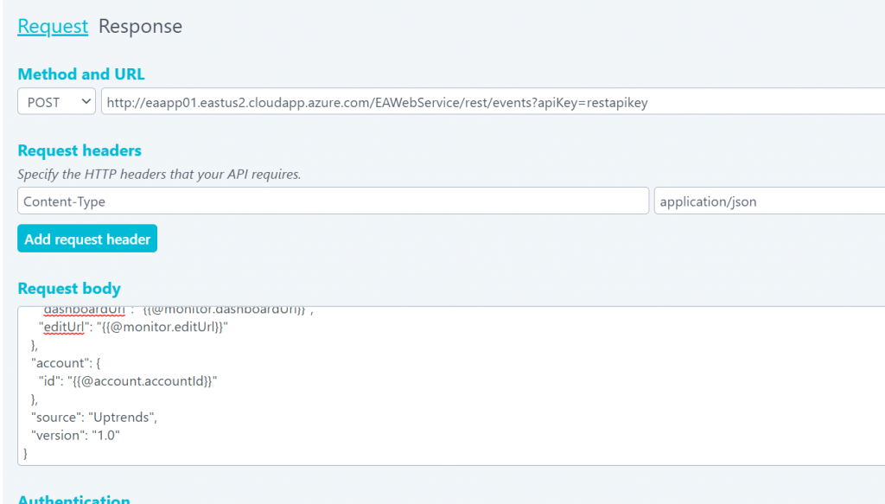Screen dimensions: 885x504
Task: Place cursor on the "account" line
Action: (60, 363)
